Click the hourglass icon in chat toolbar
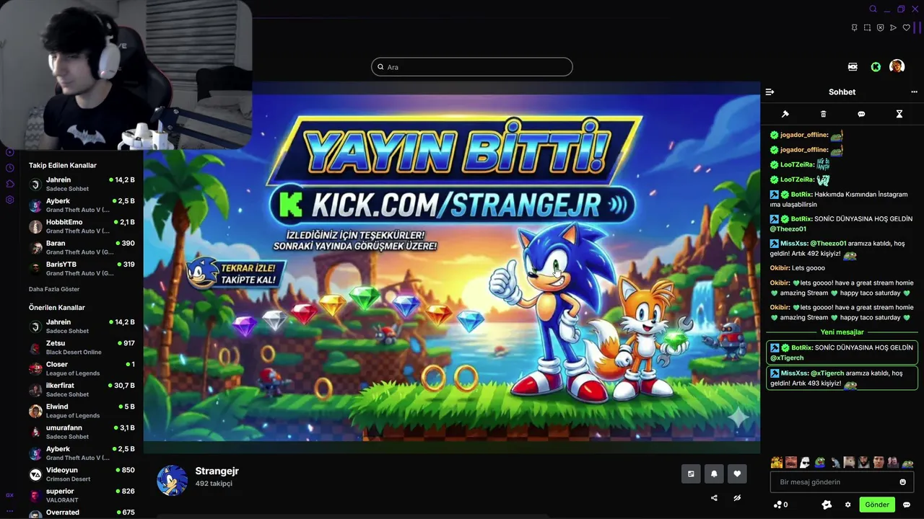The width and height of the screenshot is (924, 519). (899, 114)
